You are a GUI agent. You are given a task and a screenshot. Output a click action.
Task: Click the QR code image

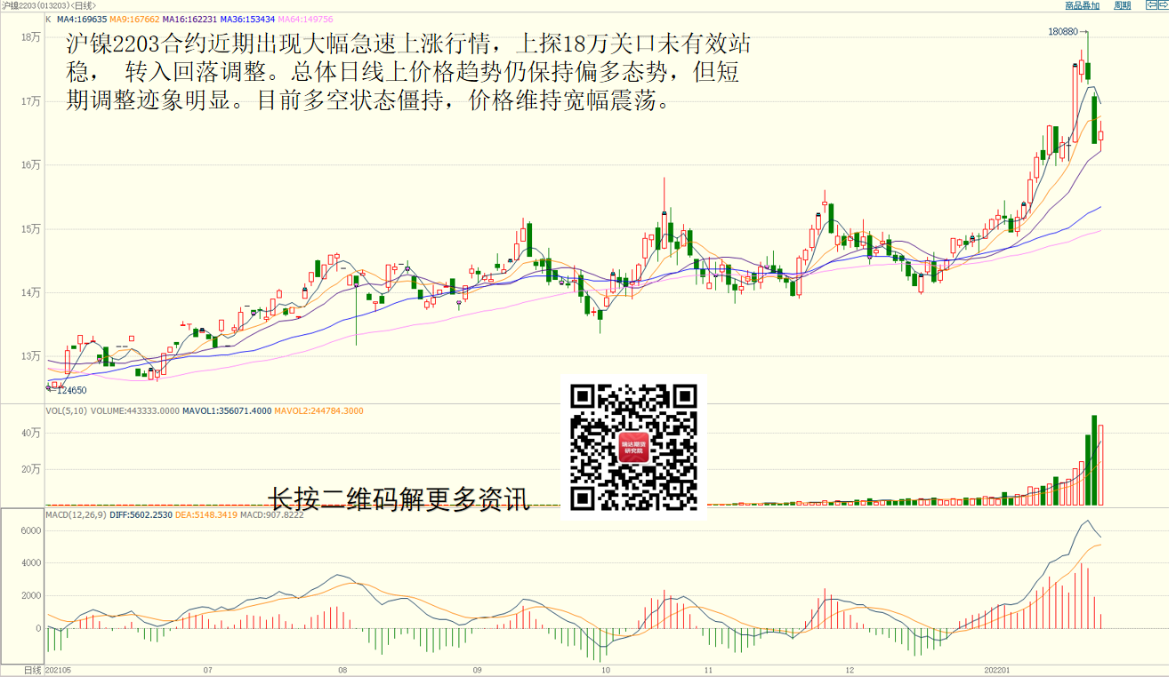click(633, 447)
